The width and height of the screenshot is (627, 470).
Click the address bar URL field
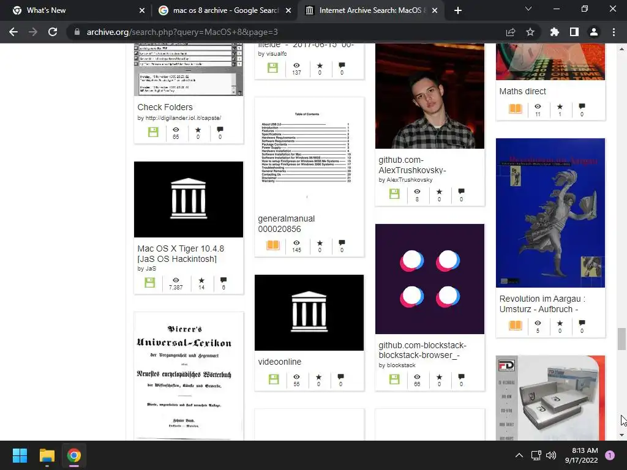point(288,32)
